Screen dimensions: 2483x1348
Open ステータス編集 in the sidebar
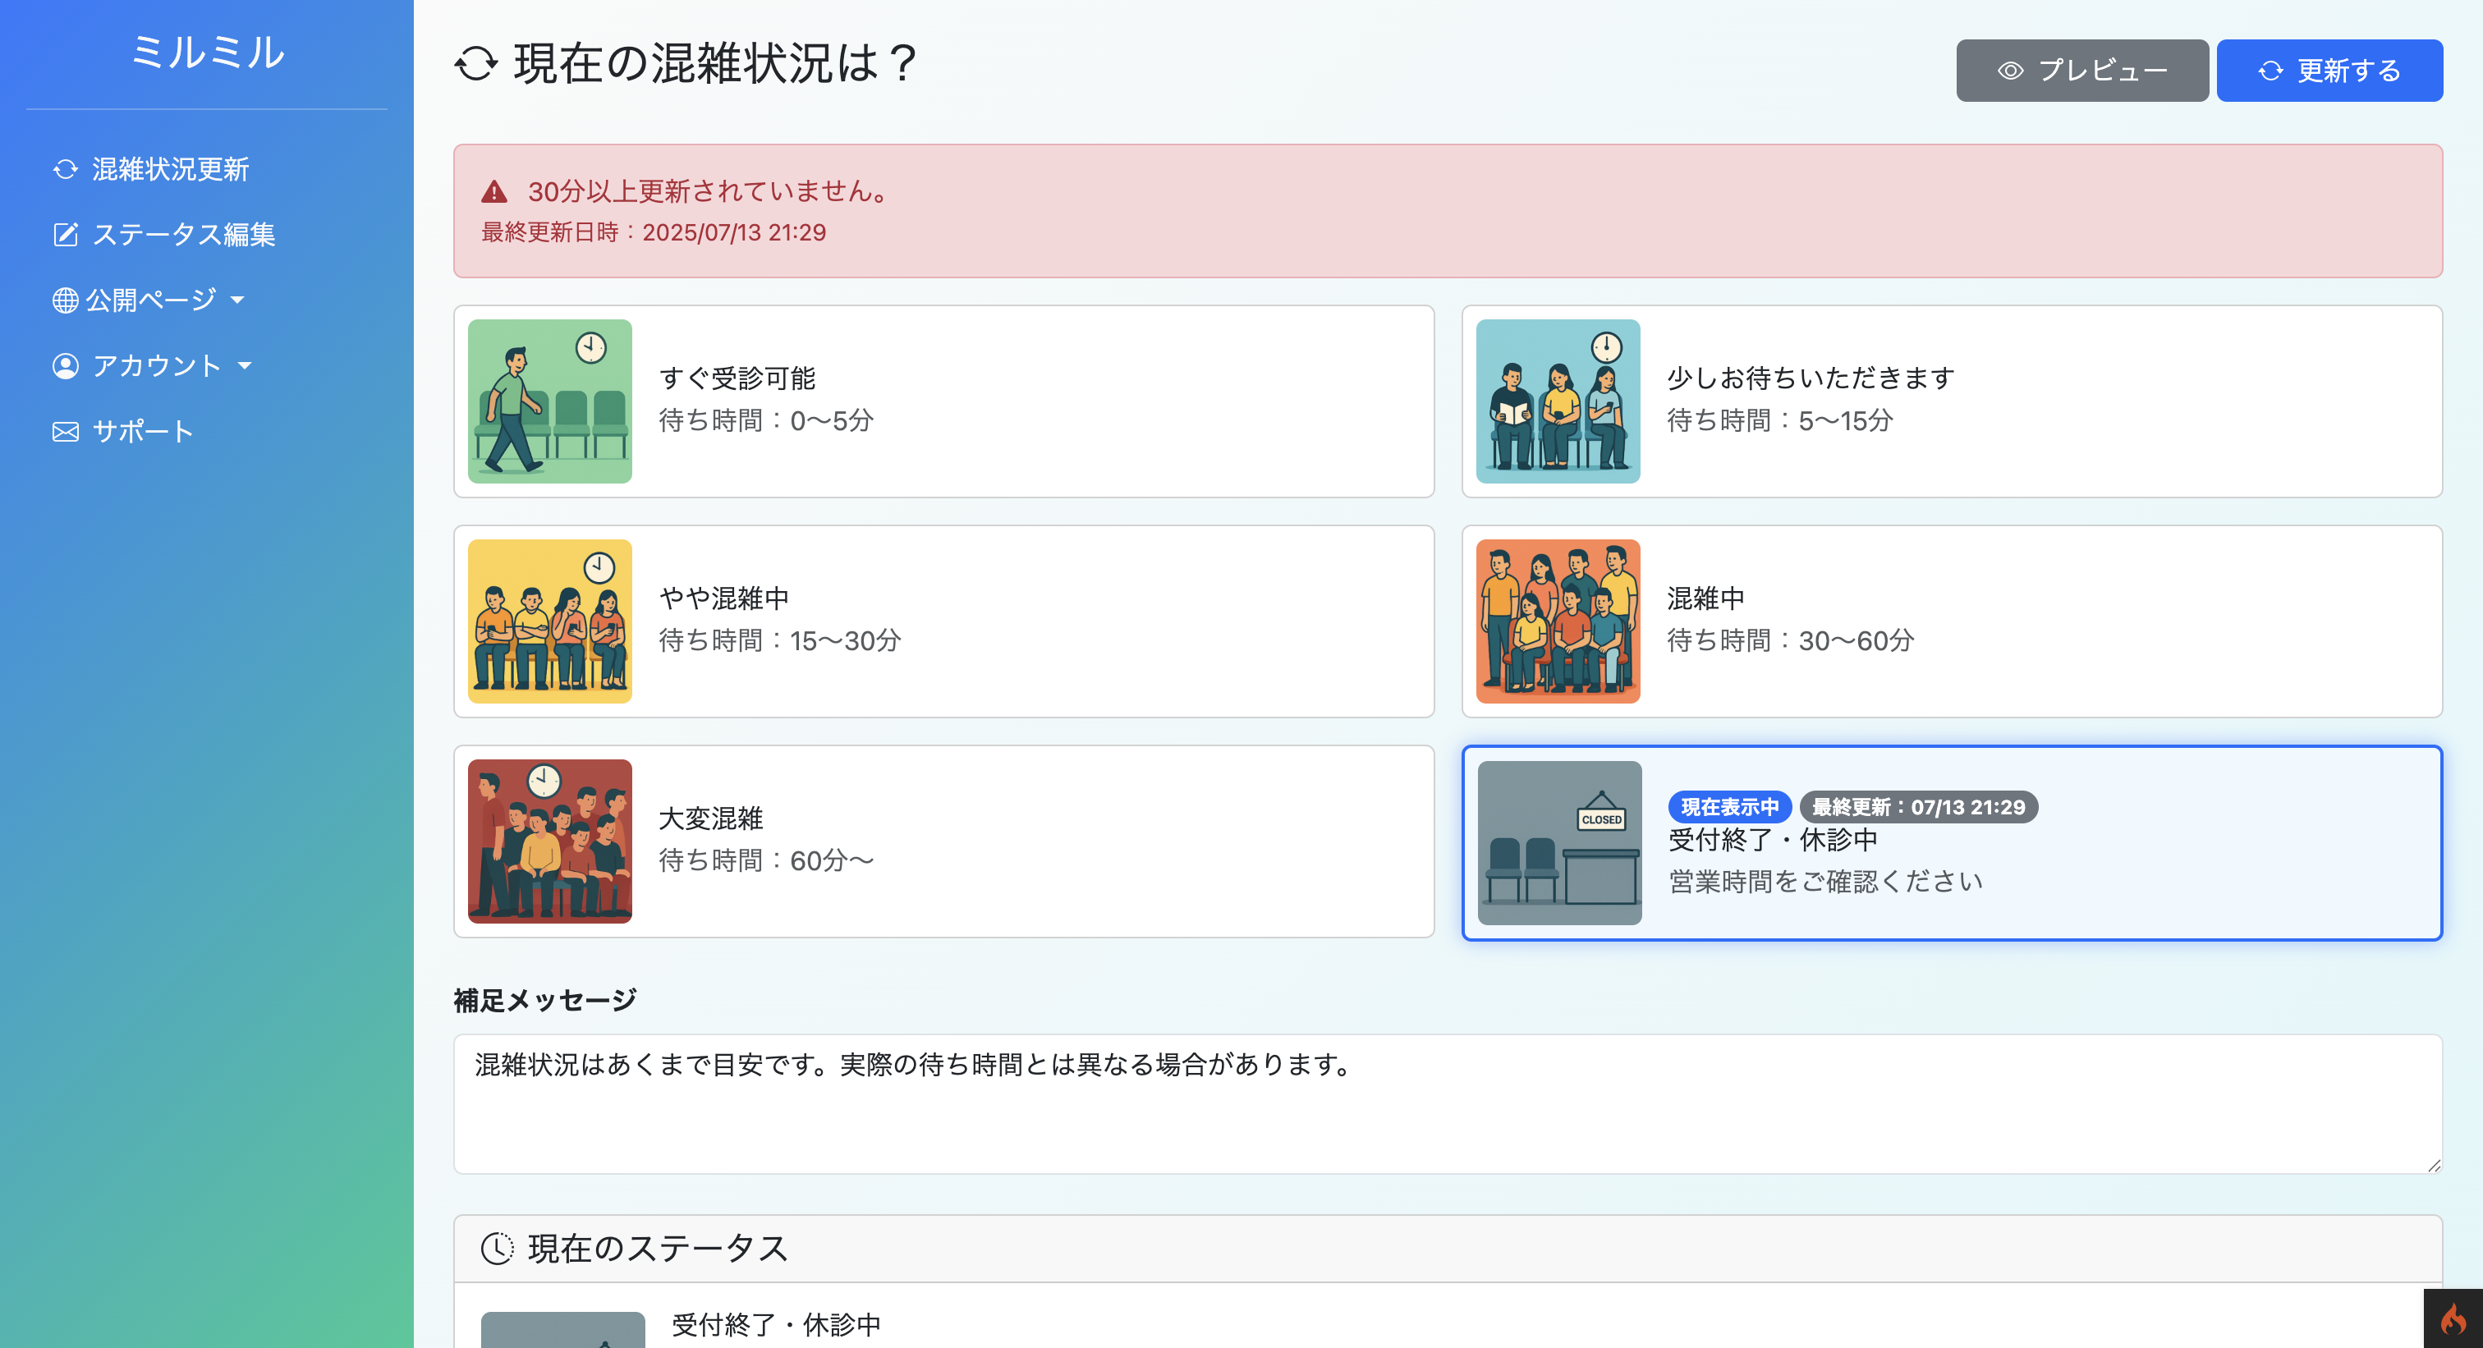click(x=164, y=235)
